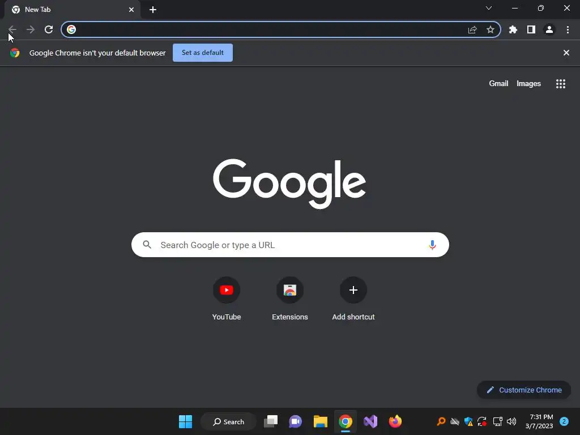Add a new shortcut tile
Screen dimensions: 580x435
tap(353, 299)
